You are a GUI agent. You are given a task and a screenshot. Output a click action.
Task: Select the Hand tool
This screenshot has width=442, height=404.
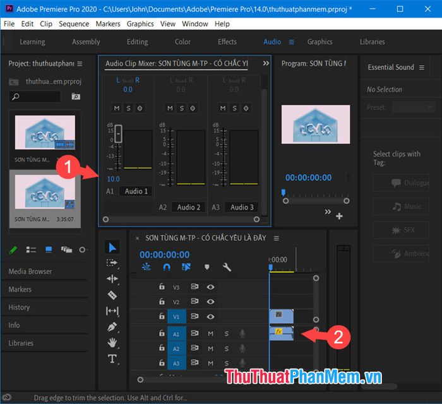[112, 343]
